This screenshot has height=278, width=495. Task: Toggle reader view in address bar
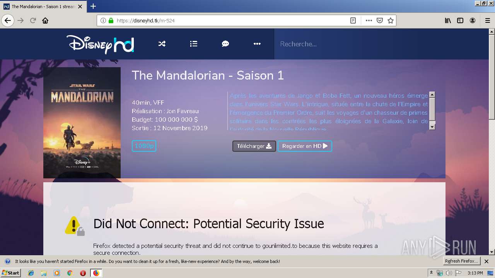(x=353, y=20)
